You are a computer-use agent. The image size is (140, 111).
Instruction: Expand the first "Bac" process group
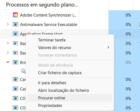[x=8, y=43]
